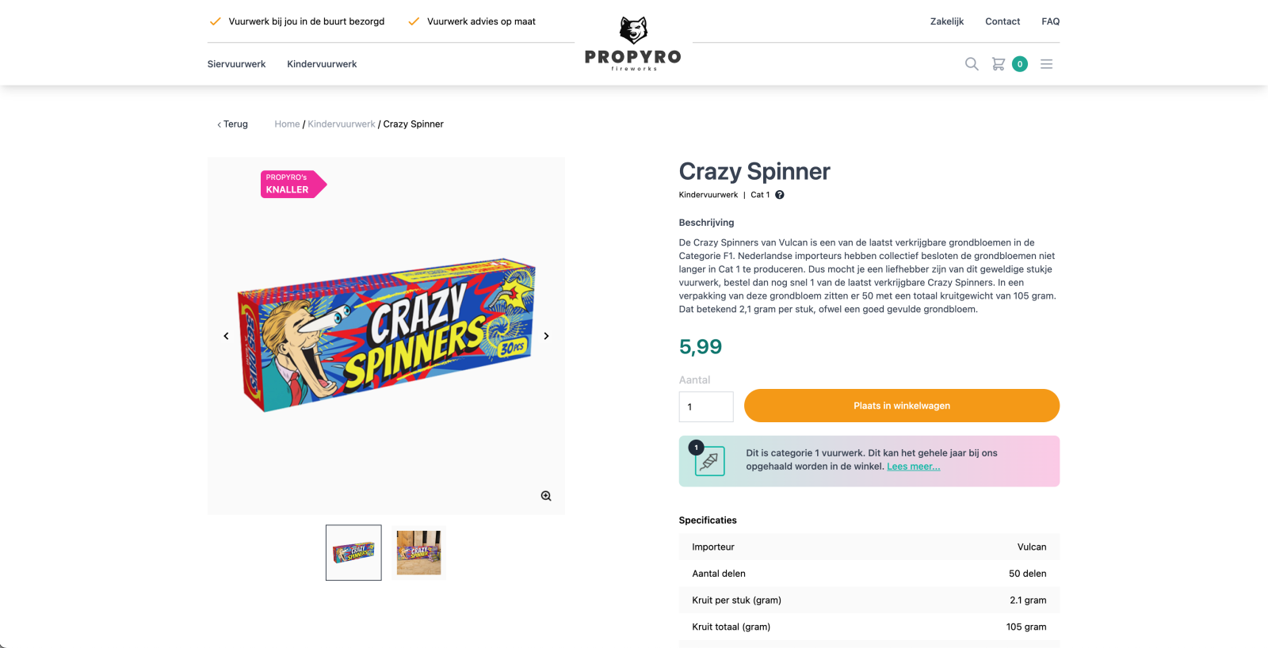Click Plaats in winkelwagen button
This screenshot has width=1268, height=648.
point(901,406)
